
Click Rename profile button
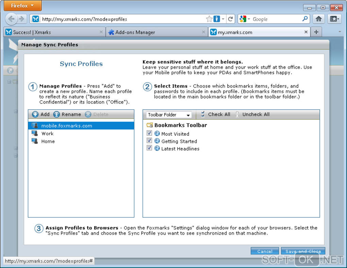point(67,114)
